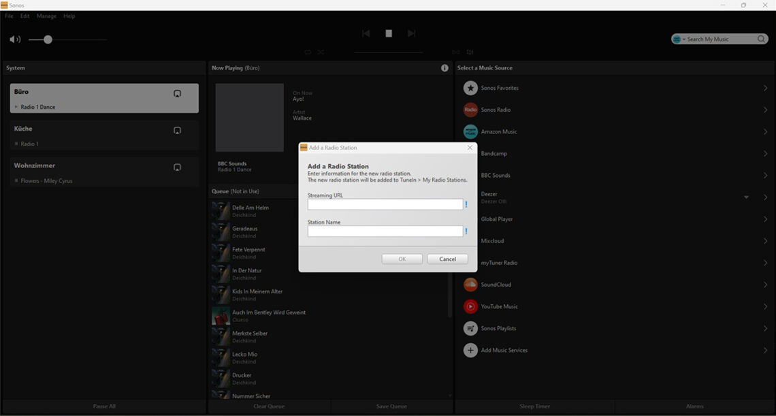Close the Add a Radio Station dialog

click(x=470, y=148)
